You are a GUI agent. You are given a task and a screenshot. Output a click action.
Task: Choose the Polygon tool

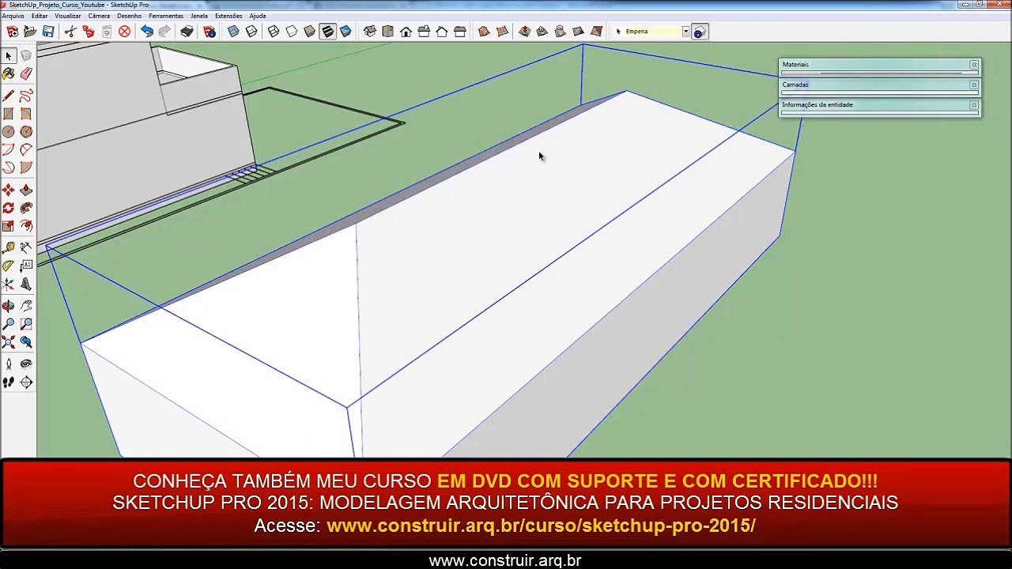[x=26, y=132]
